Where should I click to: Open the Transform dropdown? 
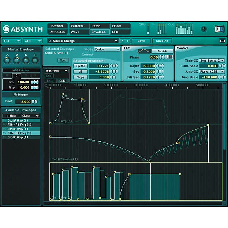[x=56, y=71]
